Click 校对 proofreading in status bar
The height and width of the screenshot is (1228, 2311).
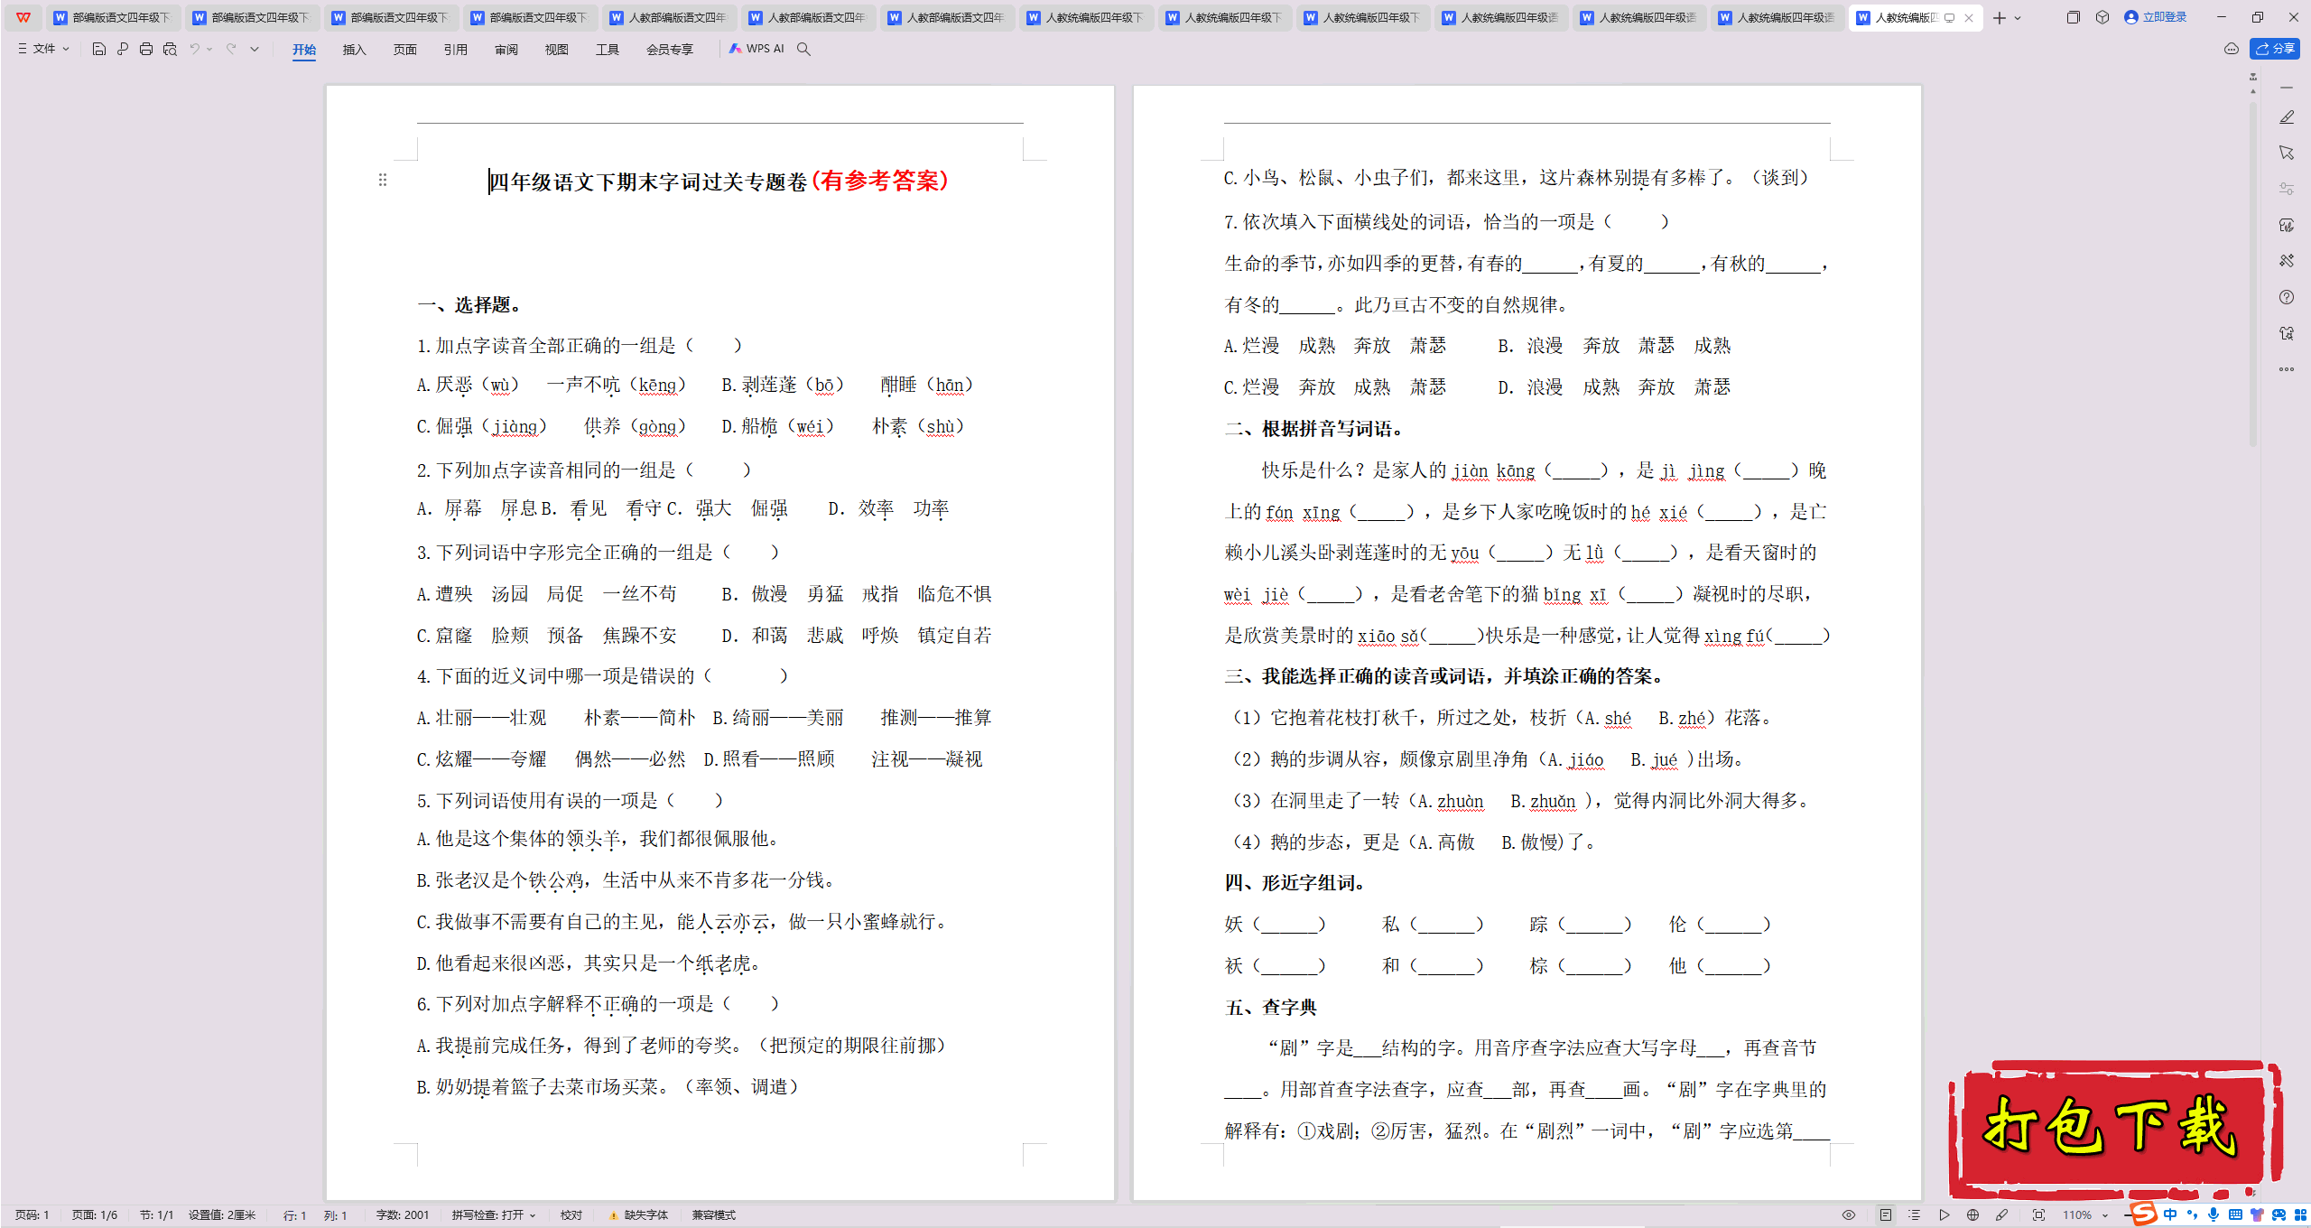pyautogui.click(x=571, y=1214)
